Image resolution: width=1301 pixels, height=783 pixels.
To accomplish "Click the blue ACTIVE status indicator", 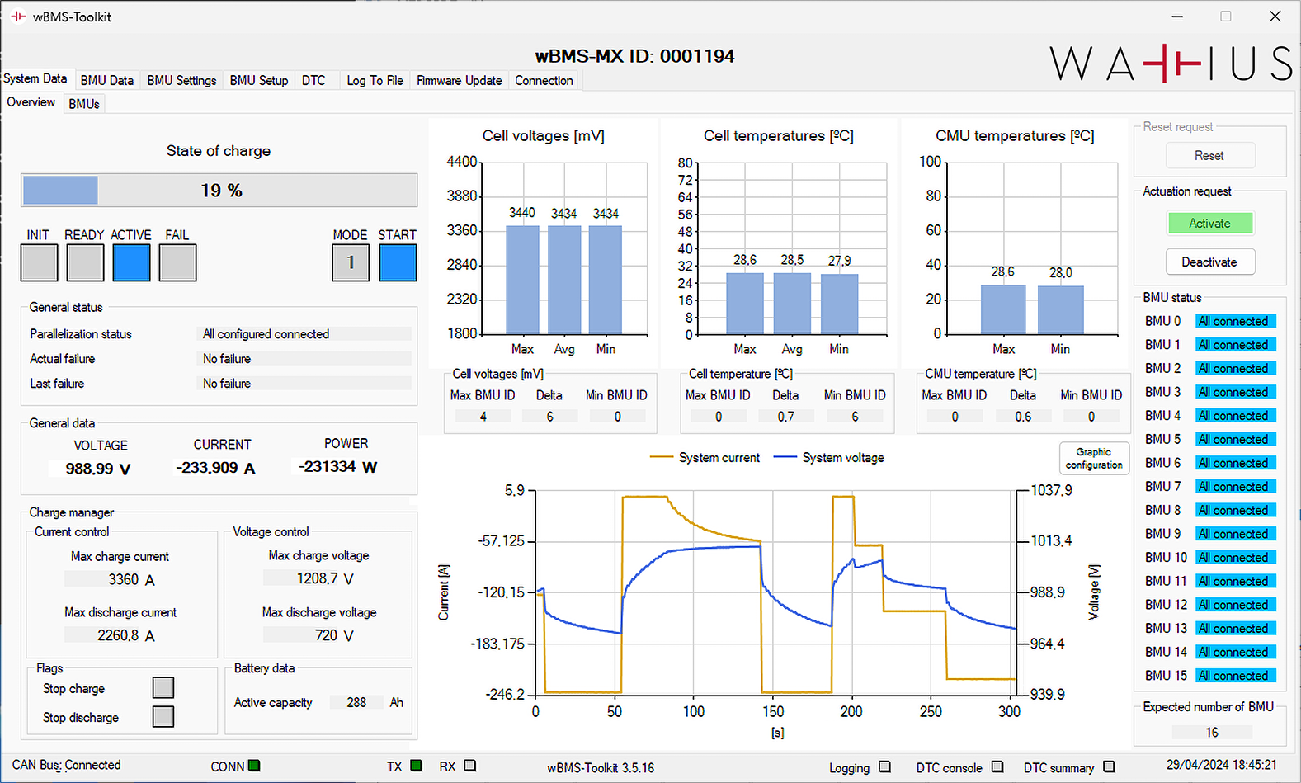I will point(131,263).
